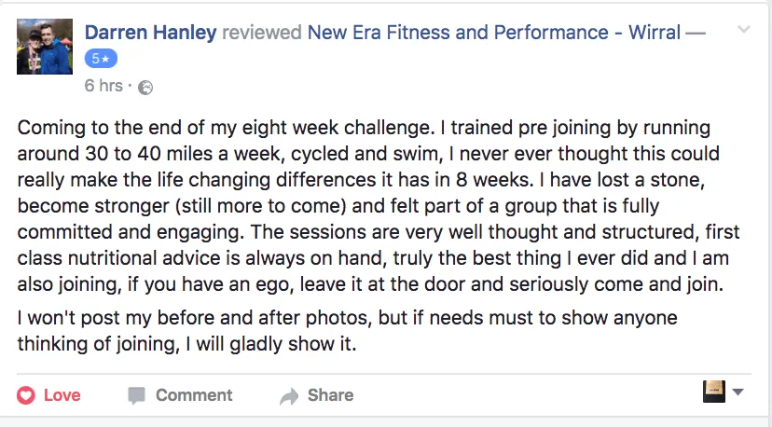
Task: Click the 'Wirral' part of the page name
Action: (653, 33)
